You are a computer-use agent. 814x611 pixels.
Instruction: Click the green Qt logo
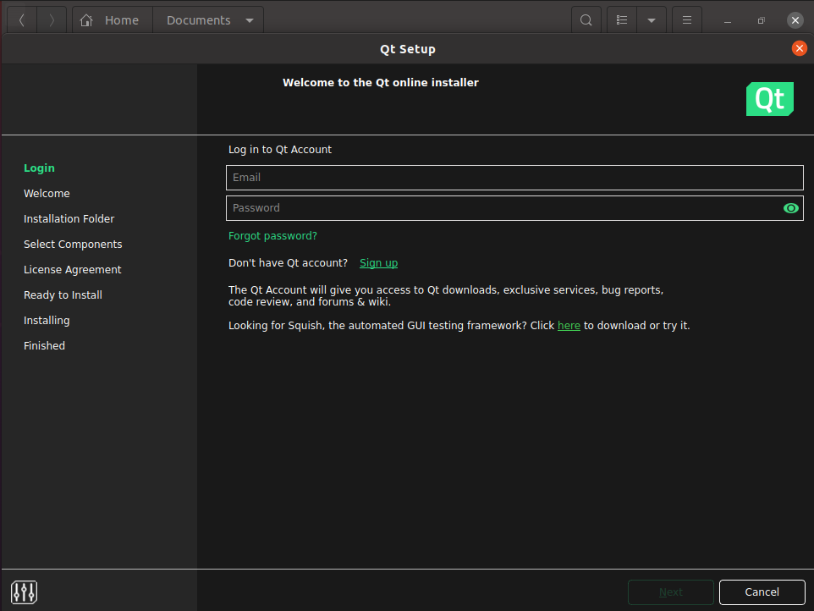pos(769,99)
